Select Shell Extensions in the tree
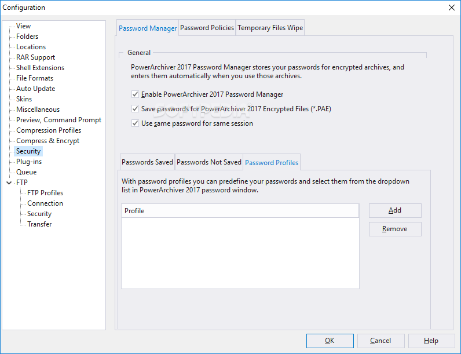 coord(41,68)
